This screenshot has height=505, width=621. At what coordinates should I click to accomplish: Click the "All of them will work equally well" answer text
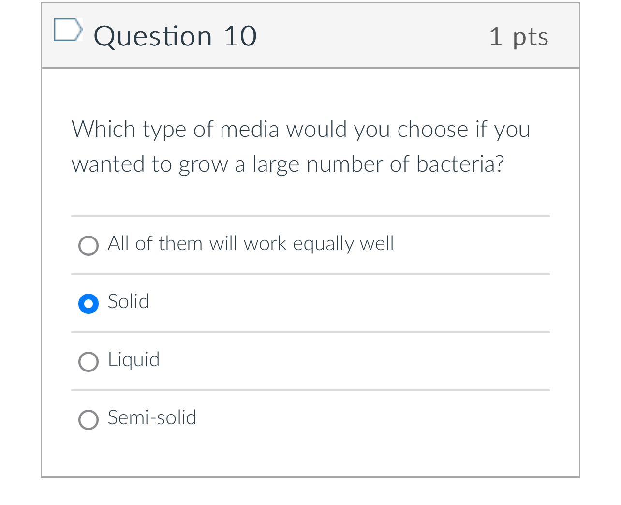251,243
